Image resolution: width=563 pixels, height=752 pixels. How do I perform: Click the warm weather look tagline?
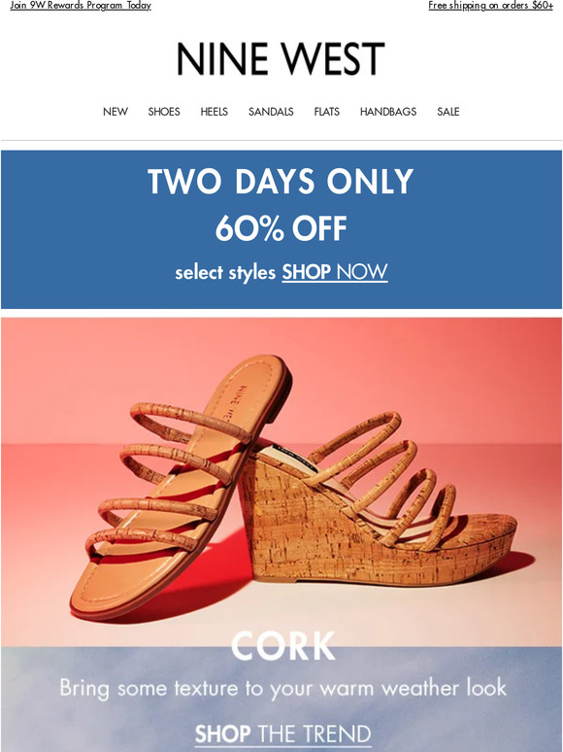click(282, 688)
